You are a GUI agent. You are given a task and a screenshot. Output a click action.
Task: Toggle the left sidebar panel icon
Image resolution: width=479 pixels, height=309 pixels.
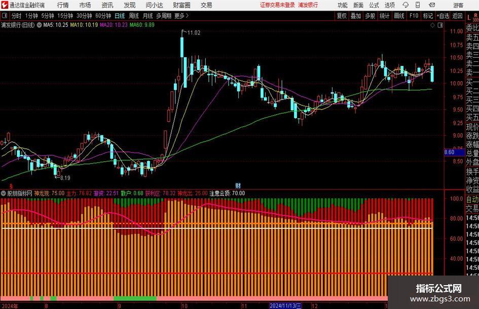pyautogui.click(x=5, y=15)
